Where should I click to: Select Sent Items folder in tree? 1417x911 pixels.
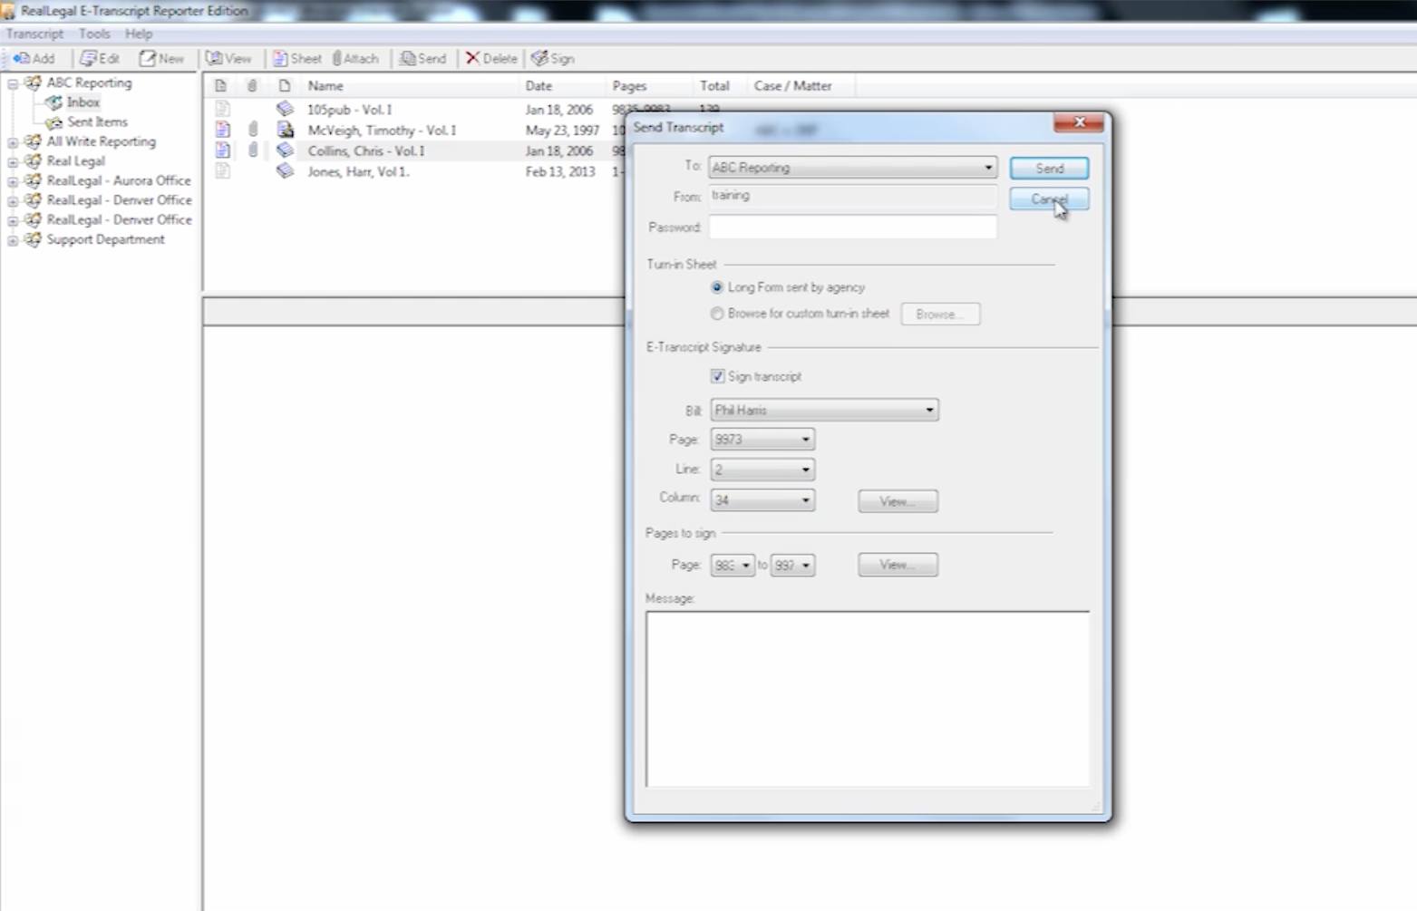[97, 122]
